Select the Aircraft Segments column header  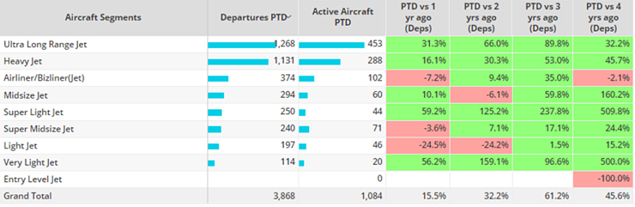[103, 17]
